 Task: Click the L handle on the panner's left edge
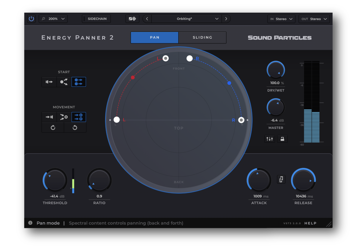coord(117,120)
